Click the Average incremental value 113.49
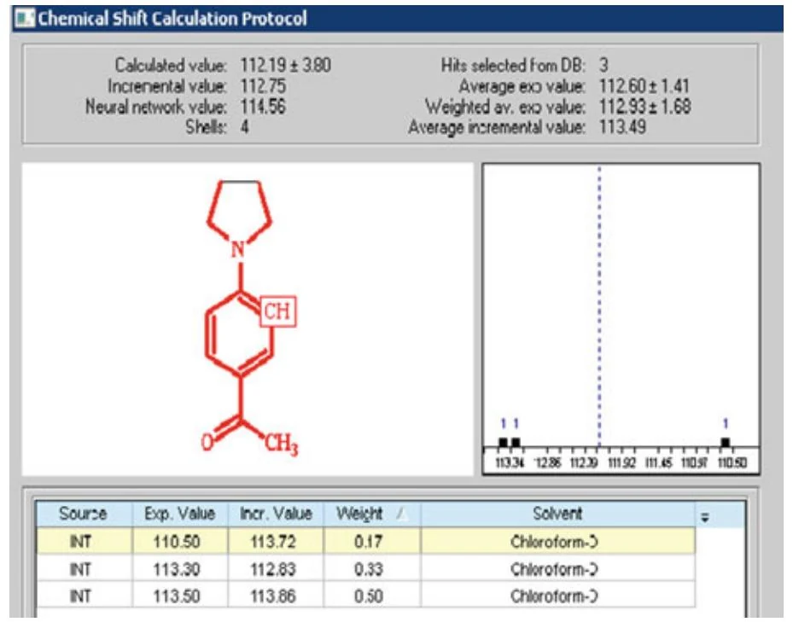This screenshot has width=793, height=622. 622,126
